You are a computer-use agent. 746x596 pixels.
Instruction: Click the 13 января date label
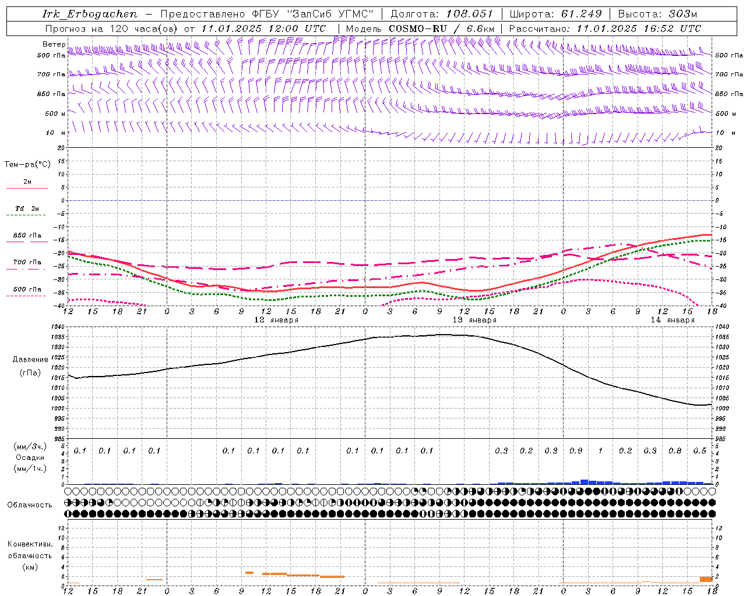point(474,320)
